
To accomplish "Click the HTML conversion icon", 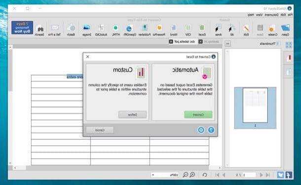I will coord(115,28).
